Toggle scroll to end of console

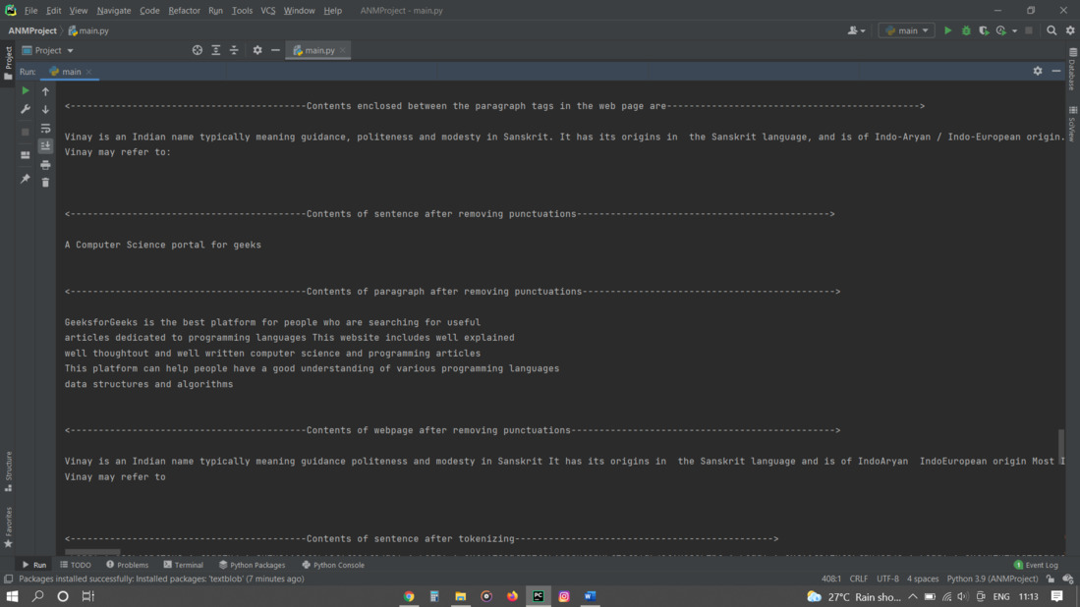pos(45,146)
